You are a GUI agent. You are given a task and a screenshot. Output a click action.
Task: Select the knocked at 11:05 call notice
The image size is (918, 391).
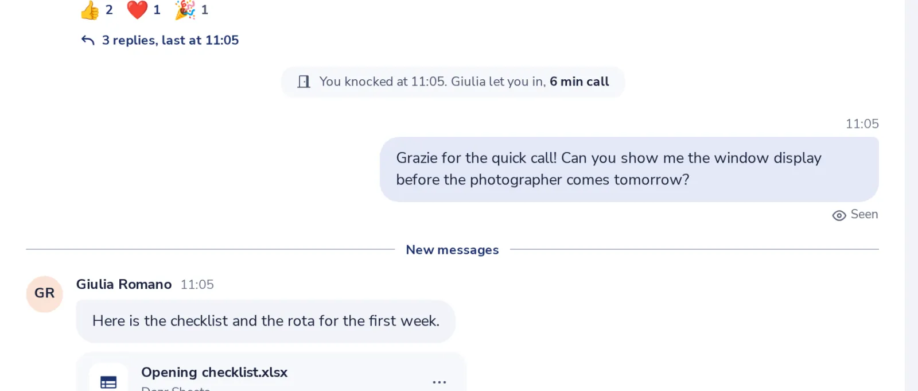[x=453, y=82]
